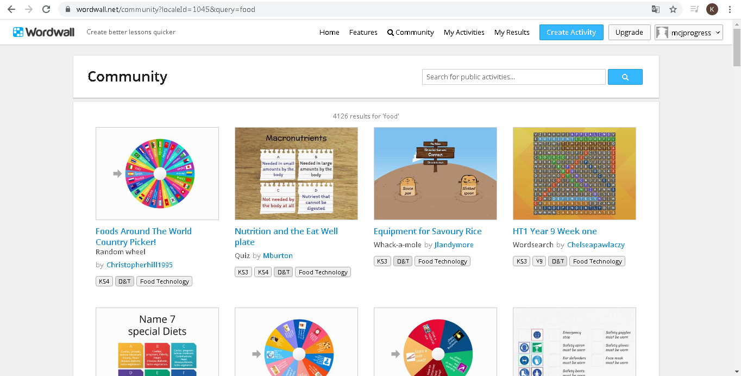
Task: Go to the Features page
Action: [x=363, y=33]
